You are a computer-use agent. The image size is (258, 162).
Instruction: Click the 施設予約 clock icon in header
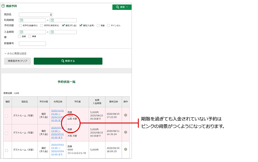click(x=3, y=6)
